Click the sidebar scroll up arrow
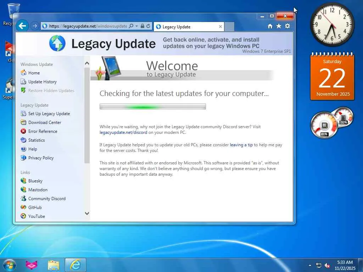 [x=87, y=63]
